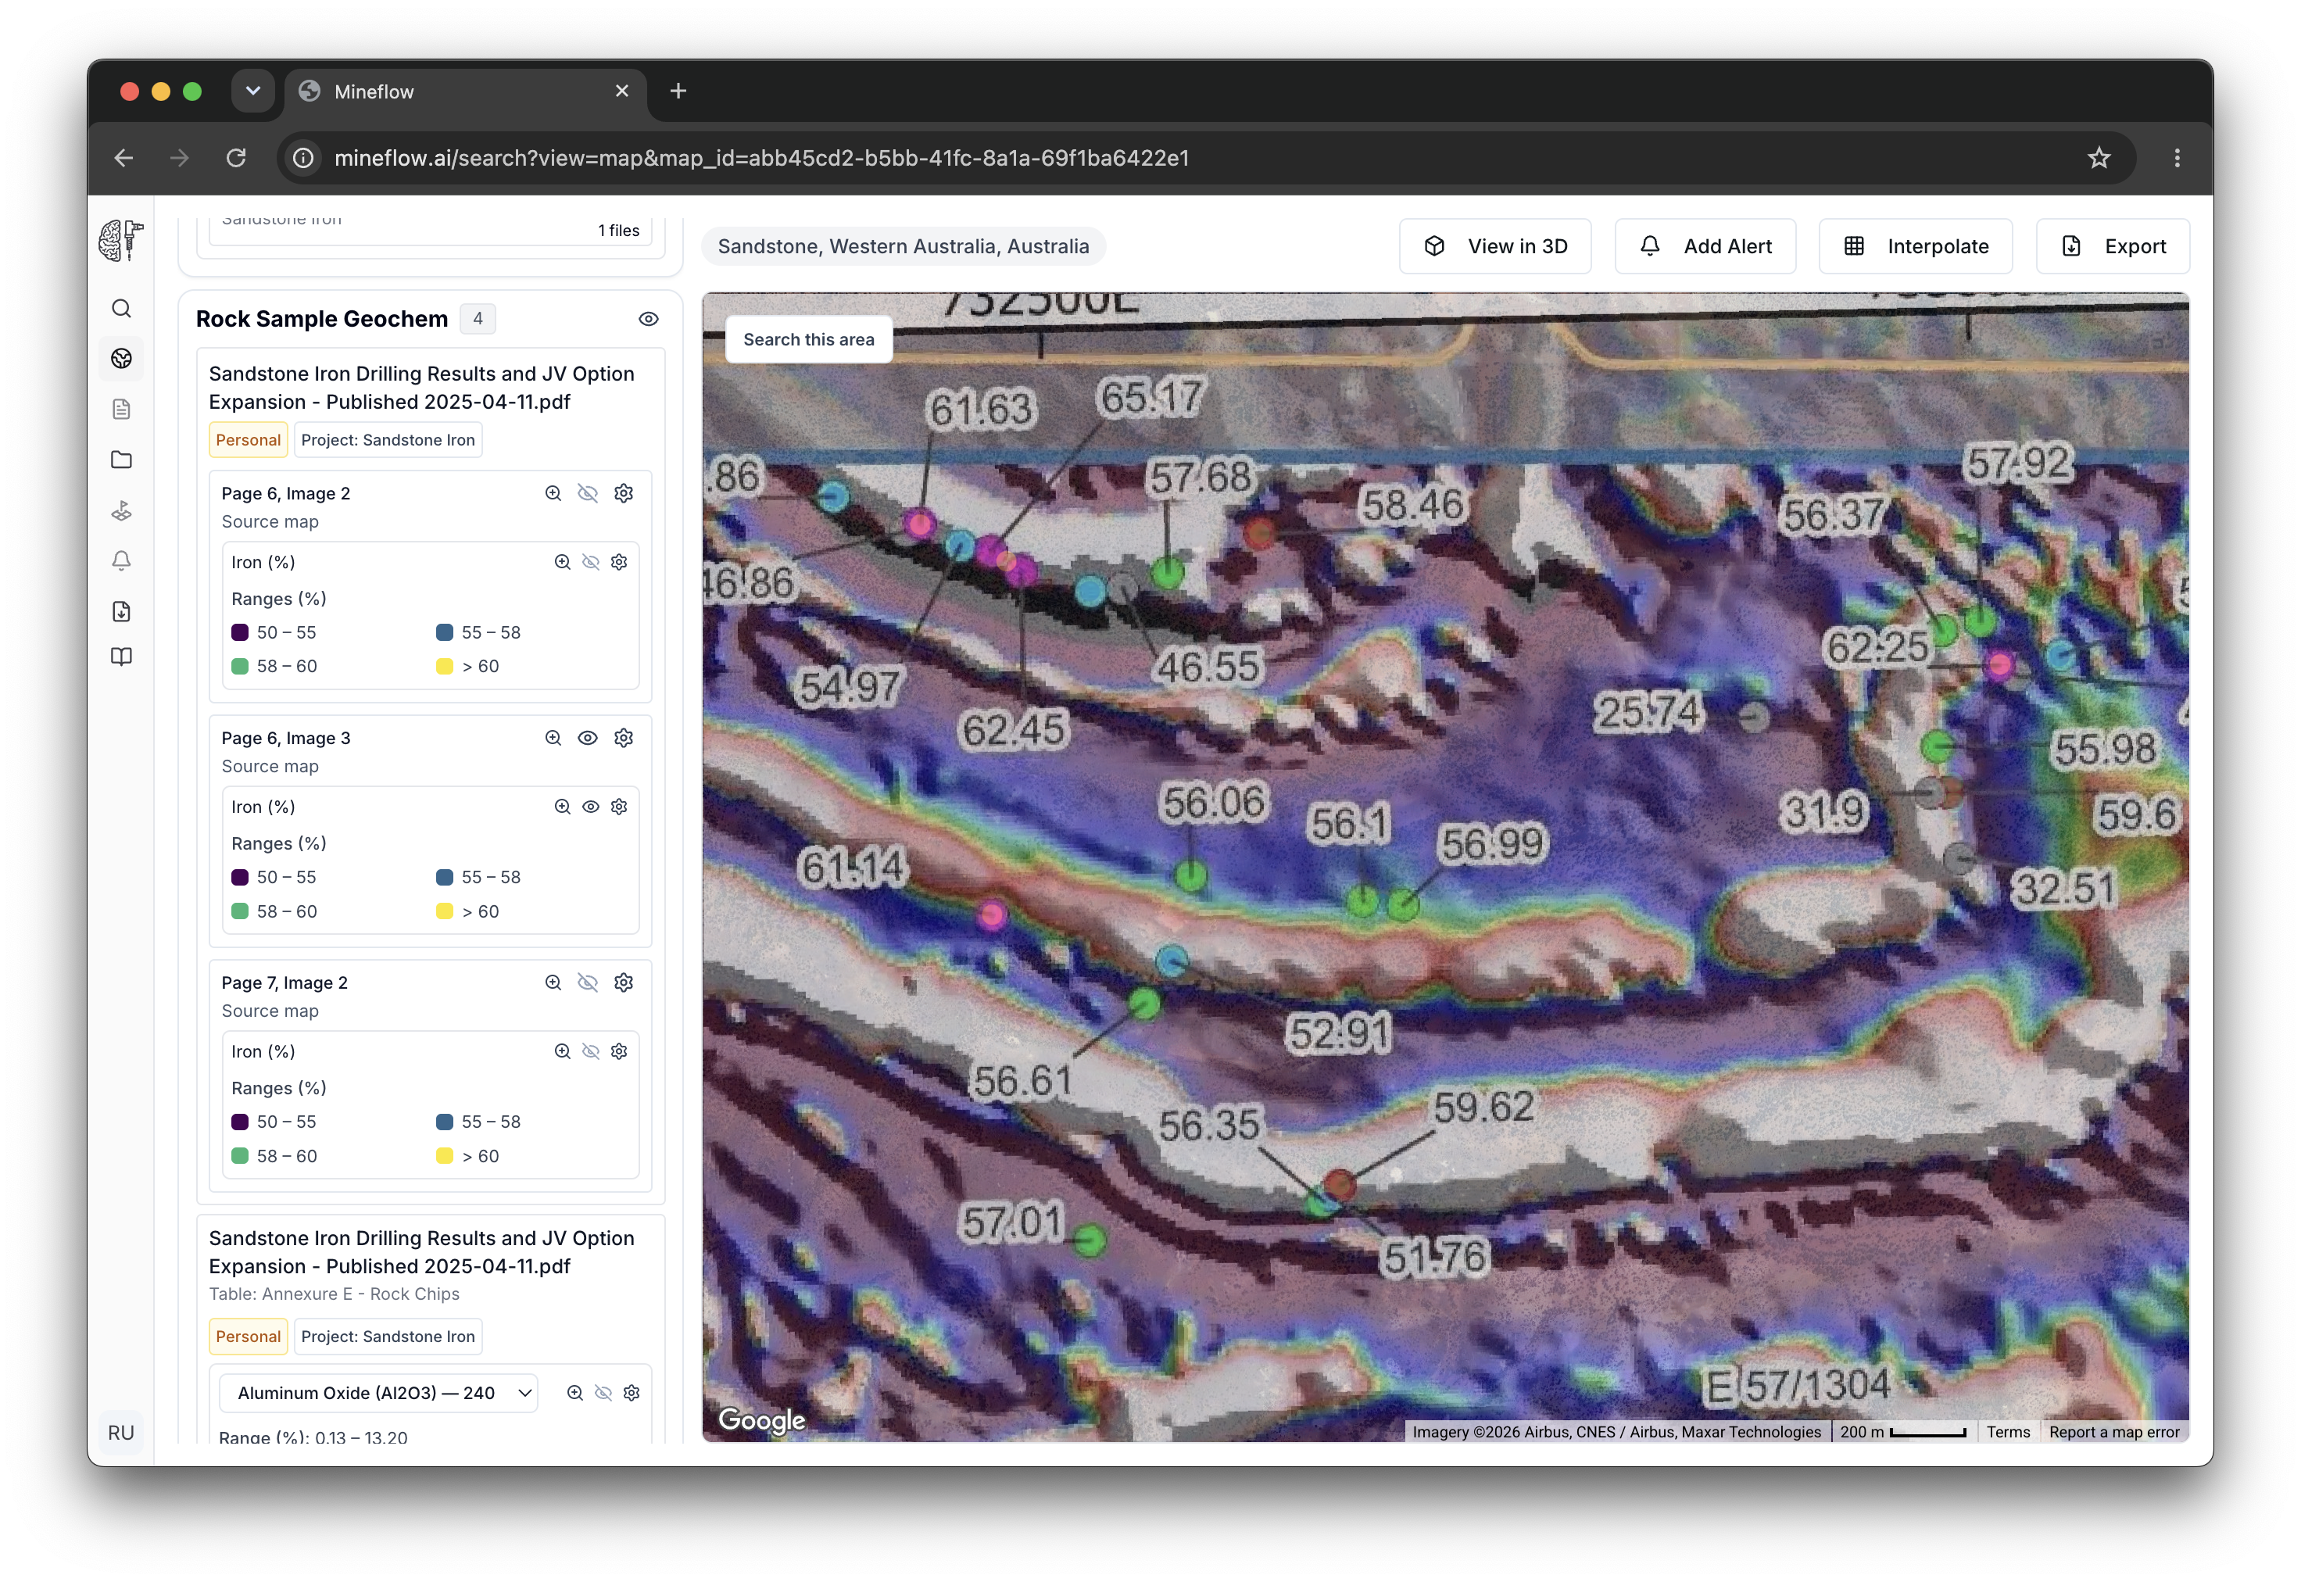2301x1582 pixels.
Task: Select the Mineflow browser tab
Action: (x=466, y=91)
